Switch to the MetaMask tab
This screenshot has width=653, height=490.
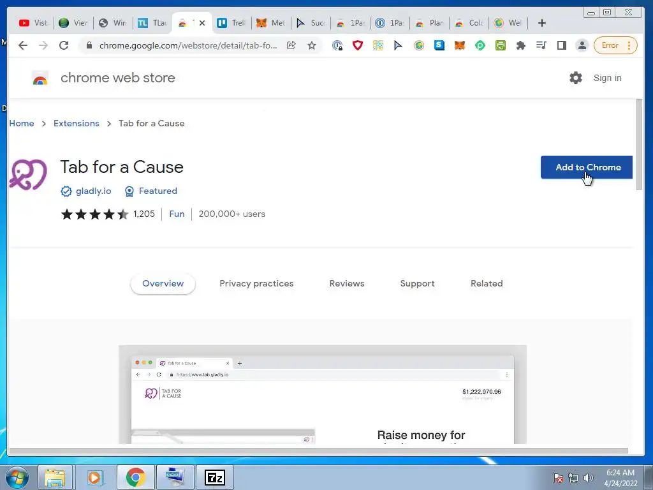click(270, 23)
